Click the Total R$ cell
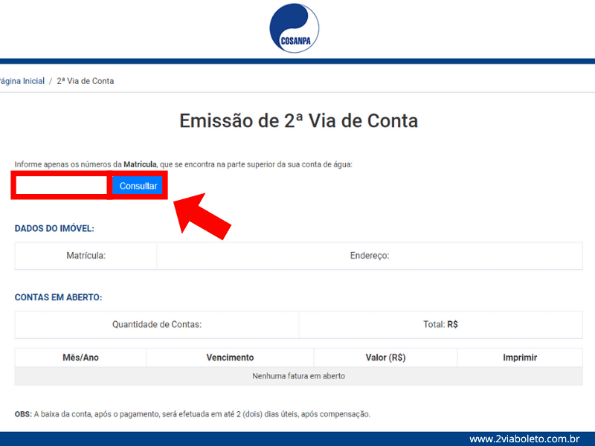595x446 pixels. pos(440,325)
